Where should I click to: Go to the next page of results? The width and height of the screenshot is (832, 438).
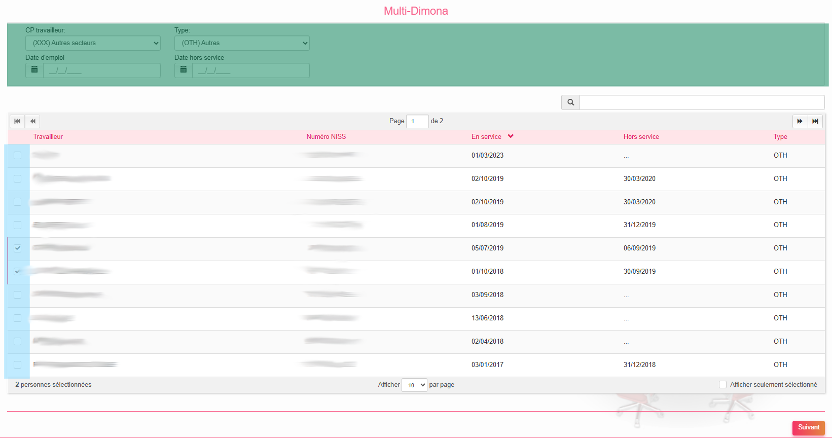pyautogui.click(x=800, y=121)
